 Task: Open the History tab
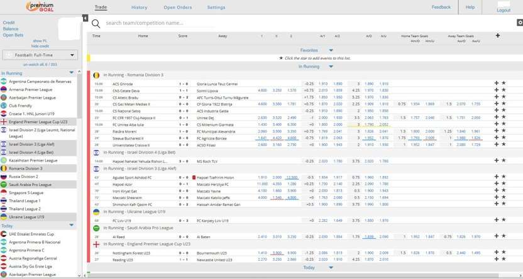(x=139, y=8)
